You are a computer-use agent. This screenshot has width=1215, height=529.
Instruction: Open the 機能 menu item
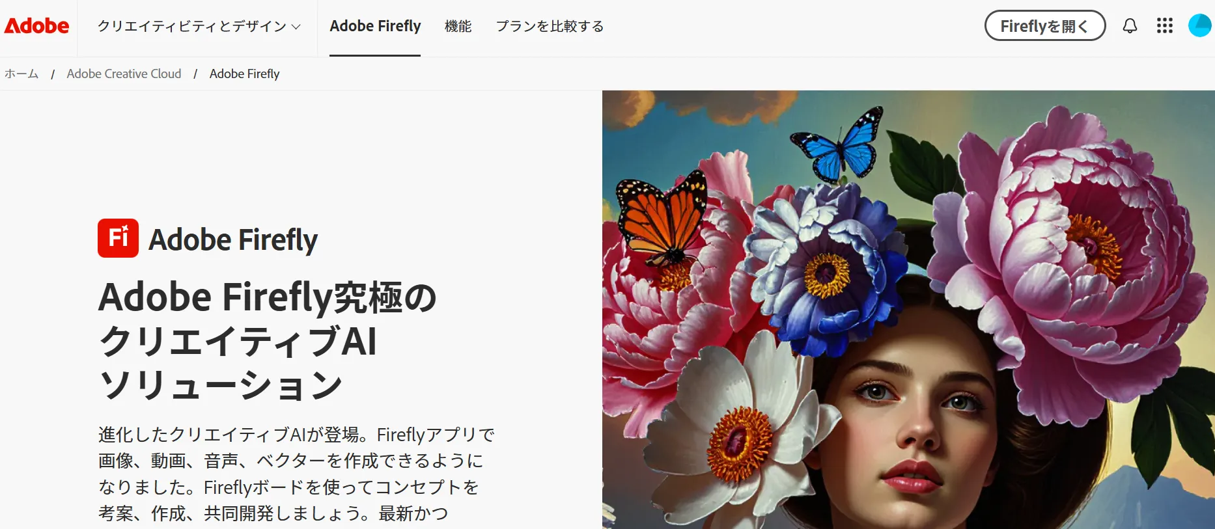click(x=458, y=27)
